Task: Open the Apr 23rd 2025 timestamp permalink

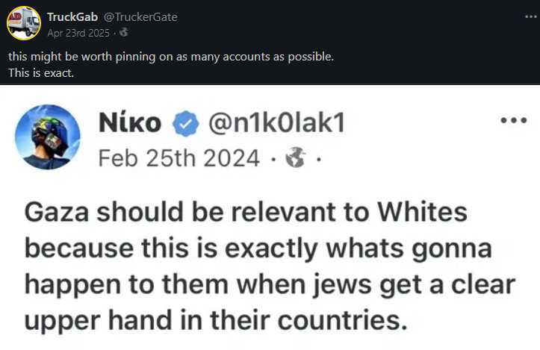Action: pos(78,33)
